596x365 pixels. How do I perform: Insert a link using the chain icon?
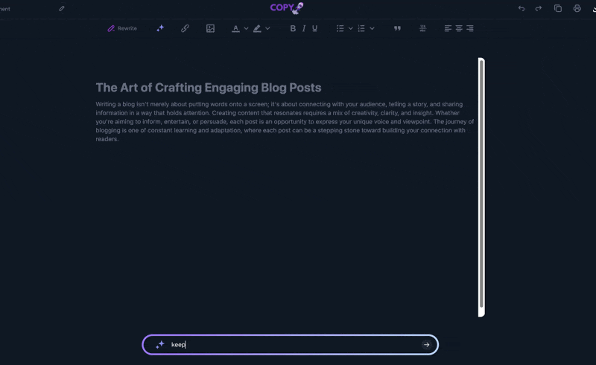(185, 28)
